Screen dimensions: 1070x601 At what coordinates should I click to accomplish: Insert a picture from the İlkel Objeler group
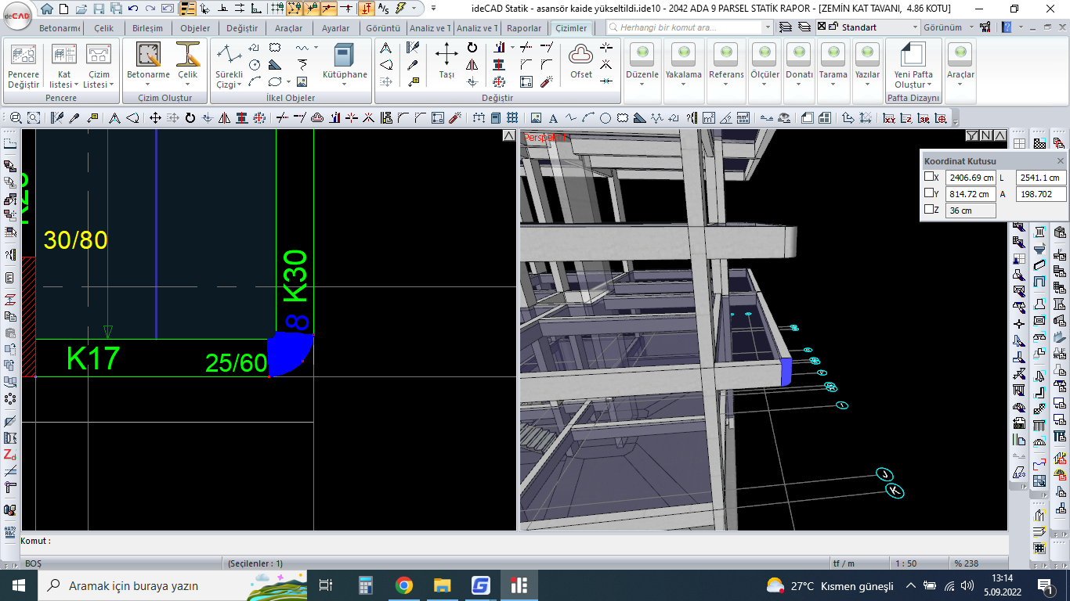302,81
